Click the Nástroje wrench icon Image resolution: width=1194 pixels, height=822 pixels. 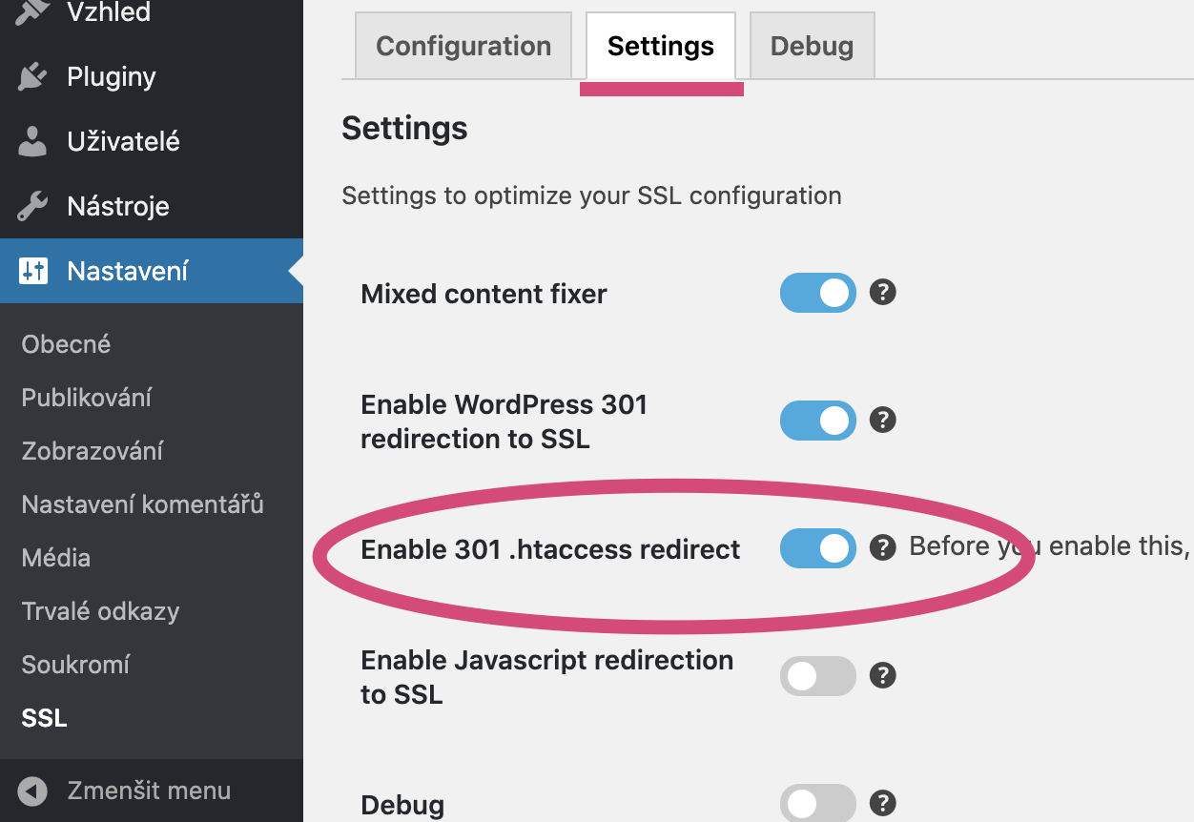33,206
